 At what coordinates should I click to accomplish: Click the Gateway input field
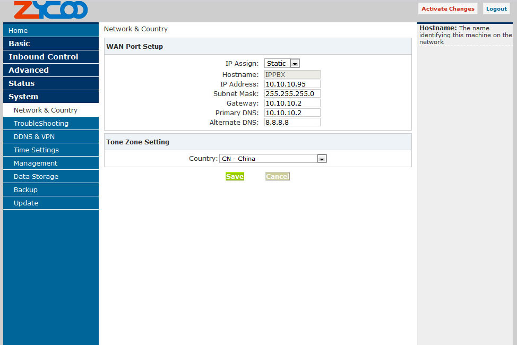[292, 103]
